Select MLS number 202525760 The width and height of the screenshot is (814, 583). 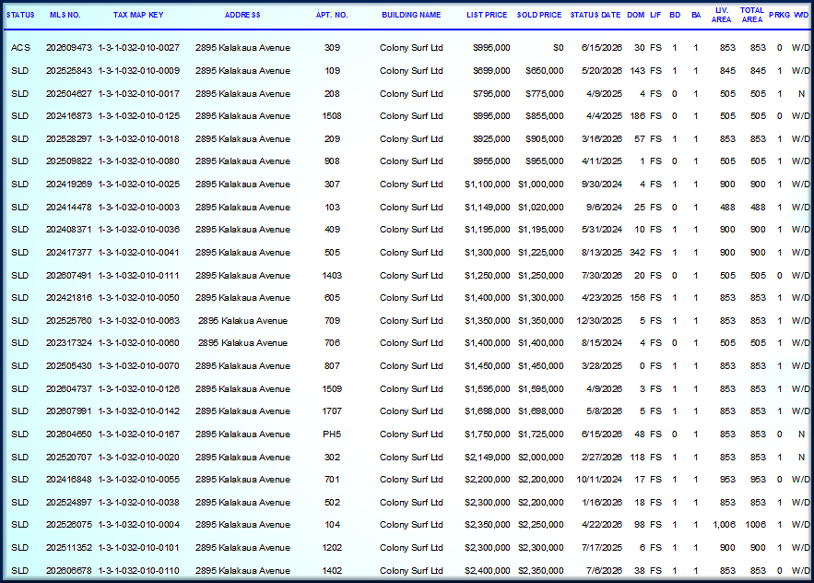tap(69, 321)
